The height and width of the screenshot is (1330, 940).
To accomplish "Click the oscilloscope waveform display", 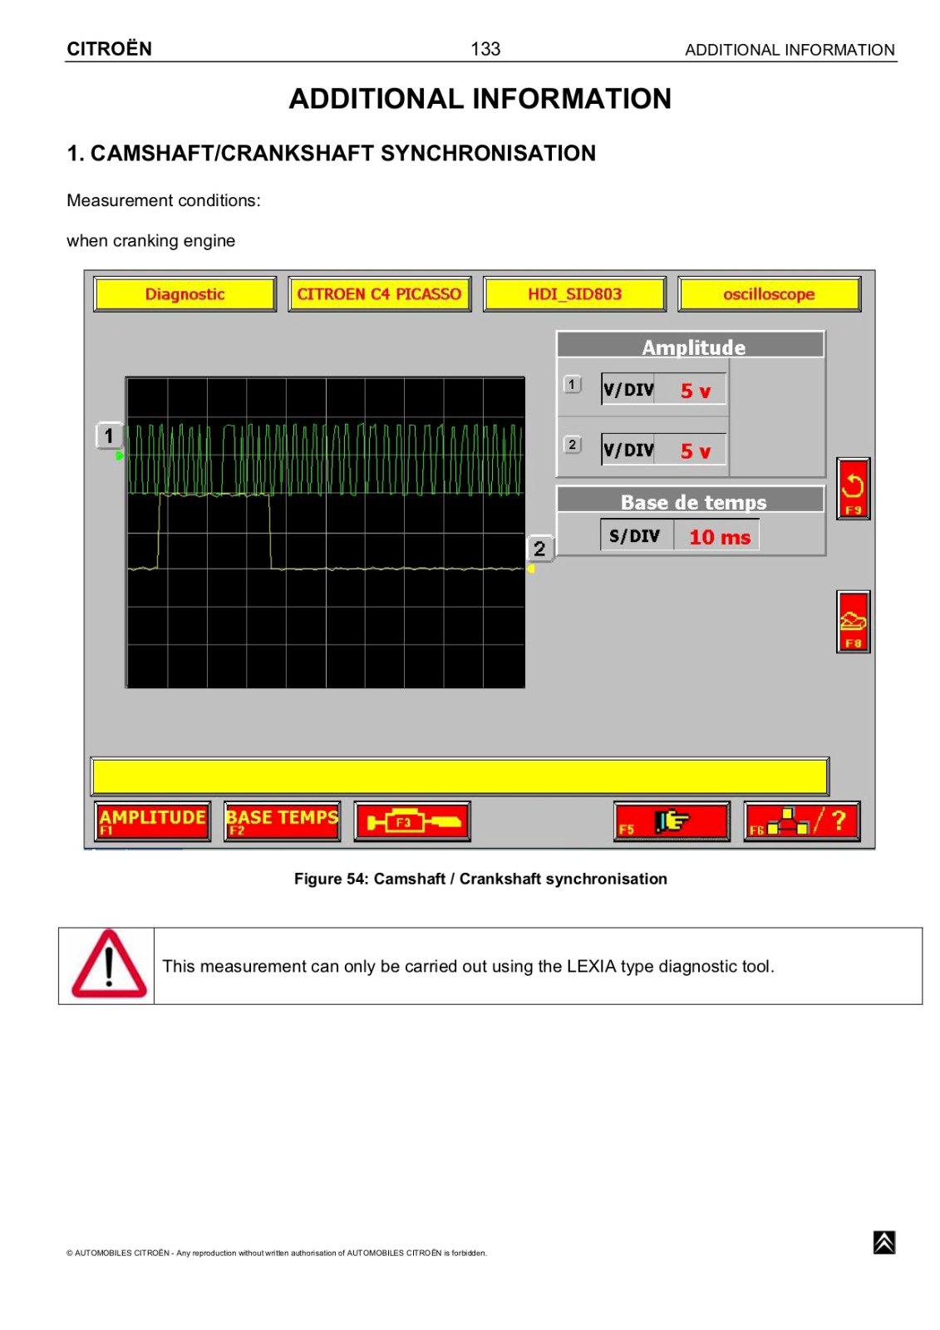I will click(325, 533).
